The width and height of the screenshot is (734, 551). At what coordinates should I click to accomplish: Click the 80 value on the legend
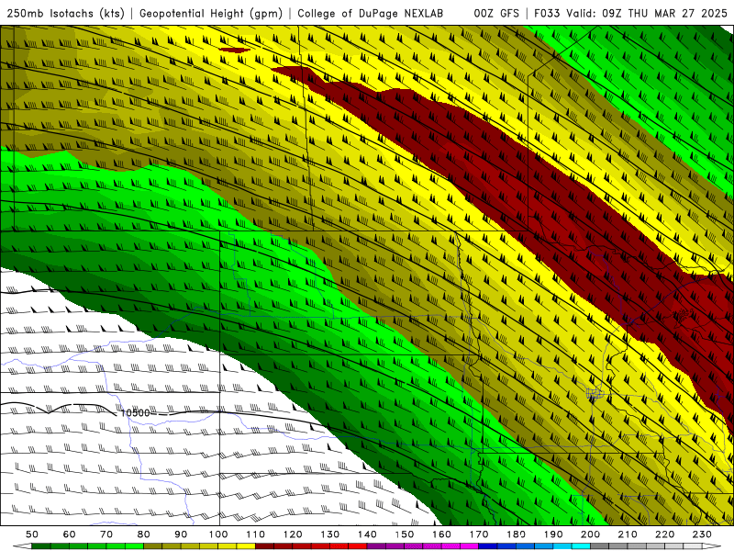[x=144, y=534]
